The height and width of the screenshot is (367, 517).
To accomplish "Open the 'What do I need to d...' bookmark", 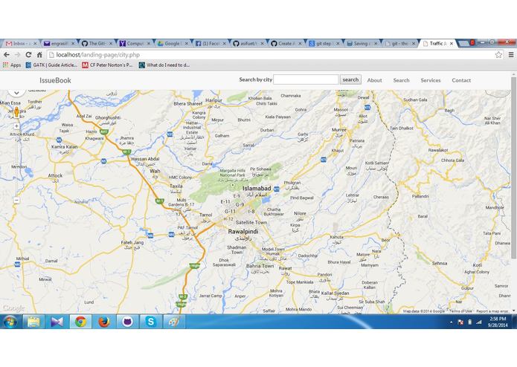I will click(164, 65).
